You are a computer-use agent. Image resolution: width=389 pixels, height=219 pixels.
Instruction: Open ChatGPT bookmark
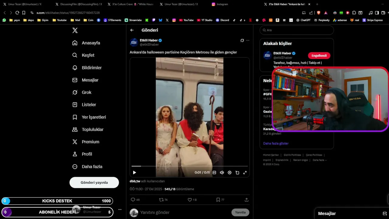click(304, 20)
